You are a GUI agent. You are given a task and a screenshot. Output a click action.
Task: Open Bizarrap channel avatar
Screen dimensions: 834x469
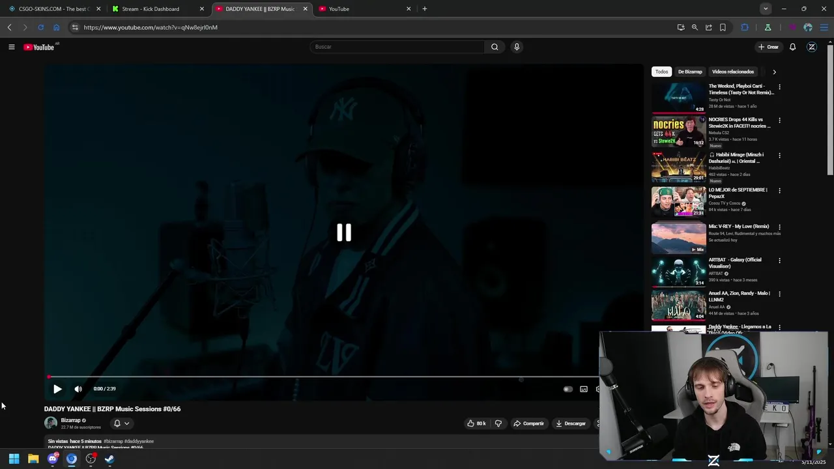pos(51,423)
